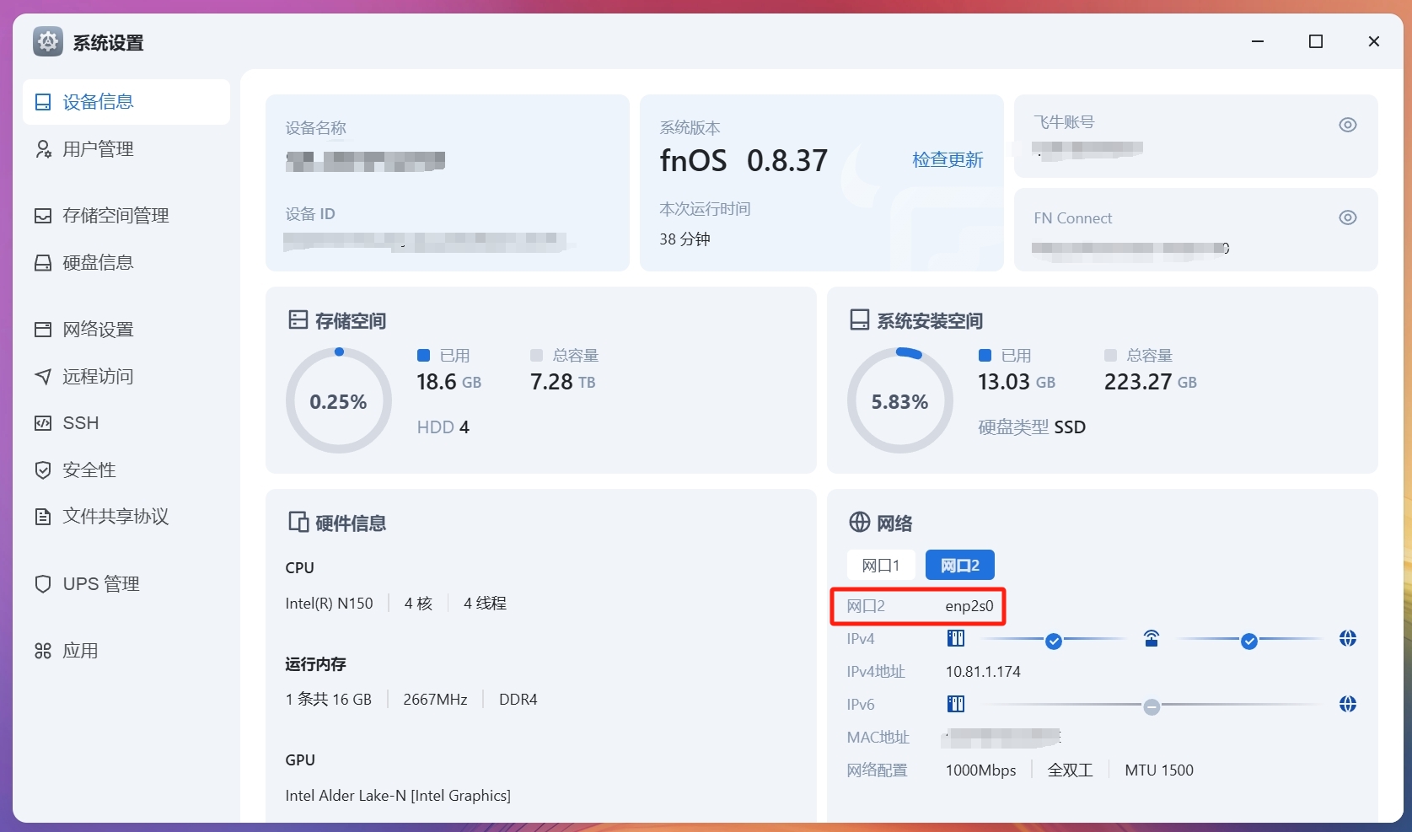Click the IPv4 address 10.81.1.174
This screenshot has height=832, width=1412.
tap(983, 672)
